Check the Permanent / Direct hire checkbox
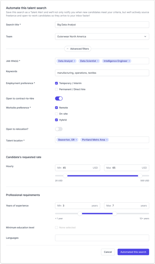Image resolution: width=155 pixels, height=264 pixels. (56, 89)
